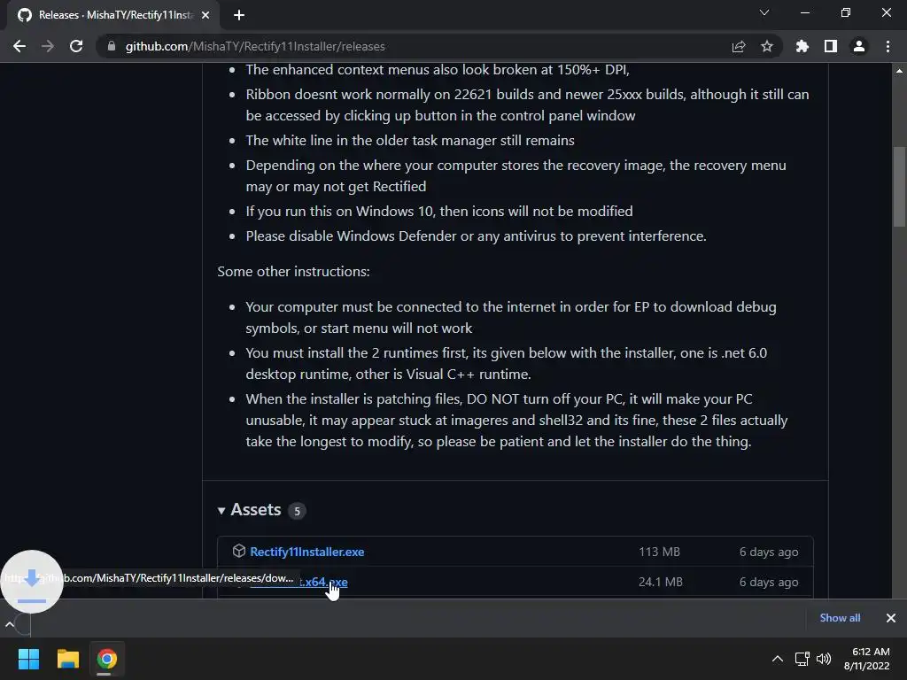Open the download item options chevron

[9, 624]
